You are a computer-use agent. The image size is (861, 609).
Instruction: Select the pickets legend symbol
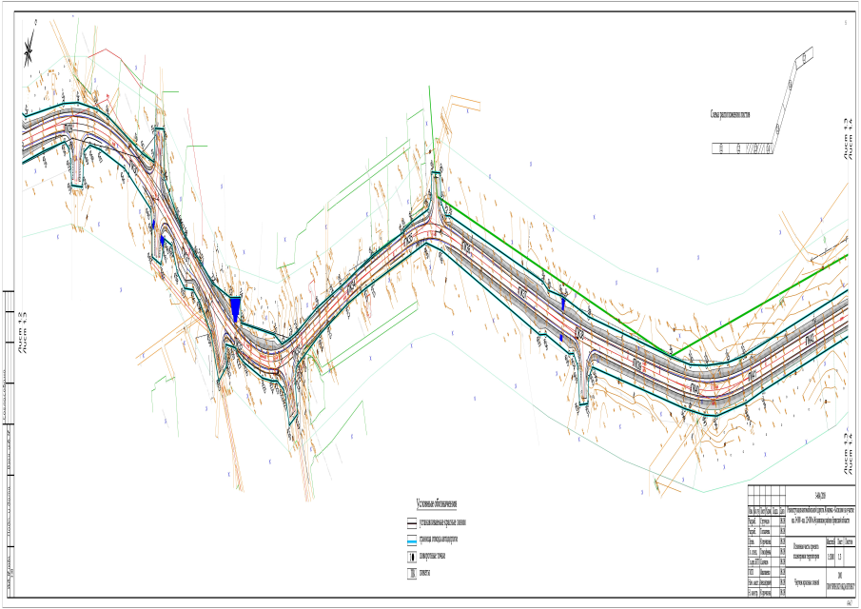pyautogui.click(x=411, y=575)
